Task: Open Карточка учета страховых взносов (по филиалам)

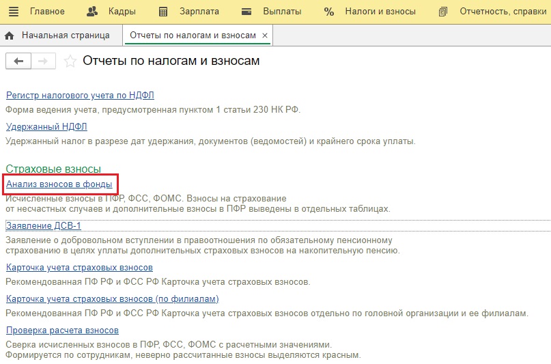Action: click(x=113, y=298)
